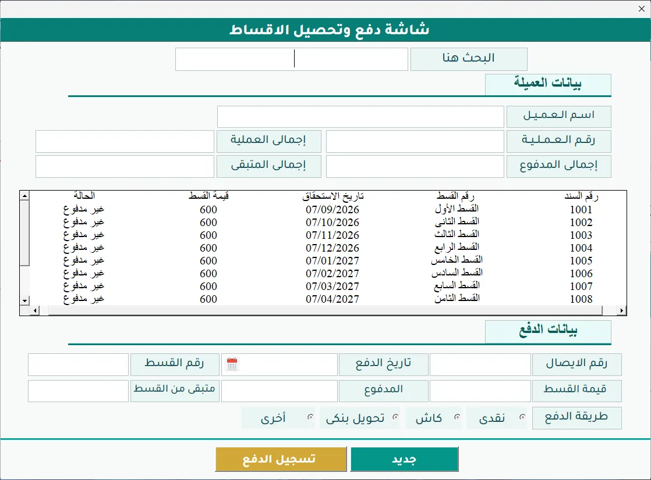Click due date 07/03/2027
Viewport: 651px width, 480px height.
coord(332,286)
